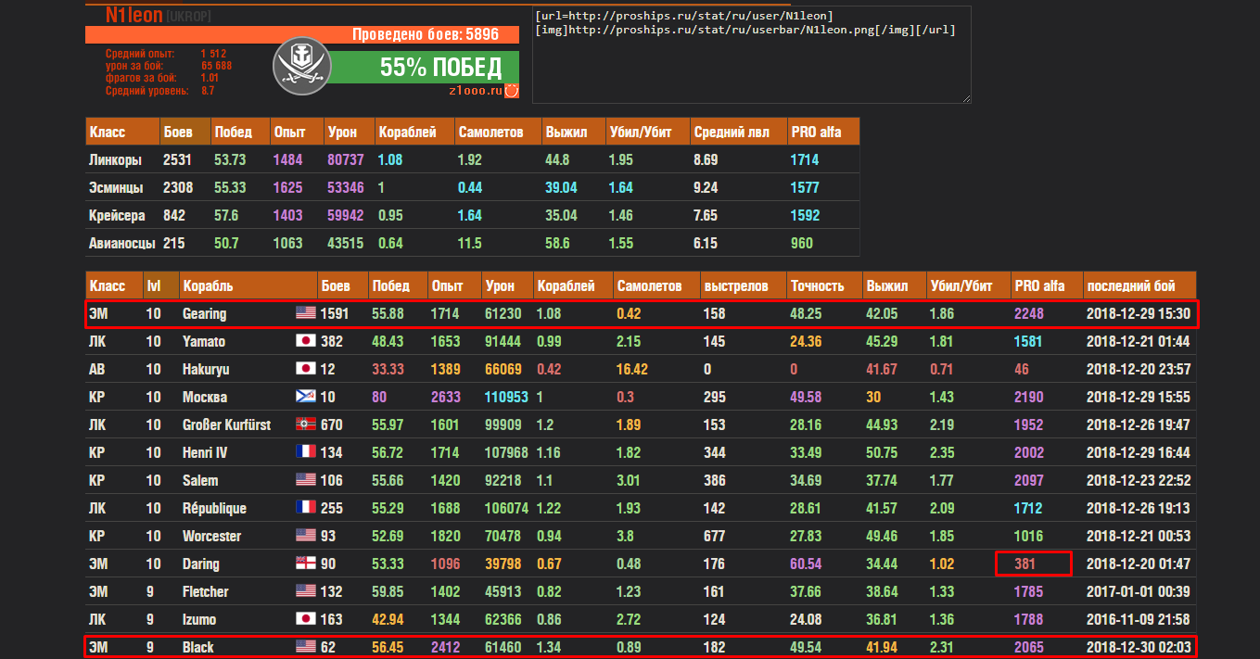Click the PRO alfa header in the ships table

pos(1046,285)
